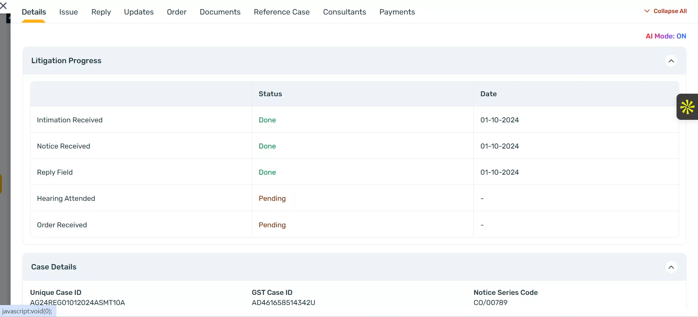Close the case details panel with X
698x317 pixels.
(x=4, y=6)
